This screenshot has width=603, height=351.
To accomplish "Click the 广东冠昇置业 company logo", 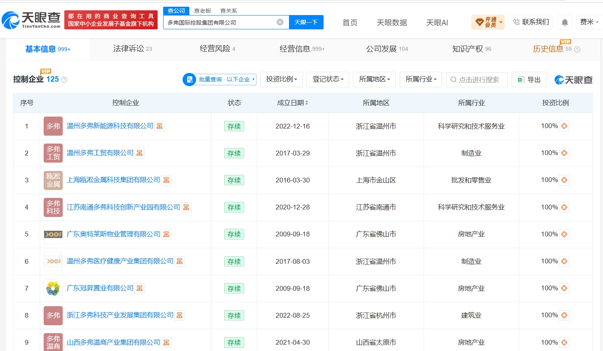I will point(53,288).
